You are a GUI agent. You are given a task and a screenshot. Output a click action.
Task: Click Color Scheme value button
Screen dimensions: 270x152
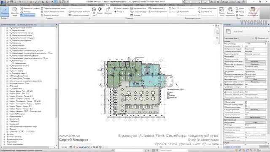(255, 79)
